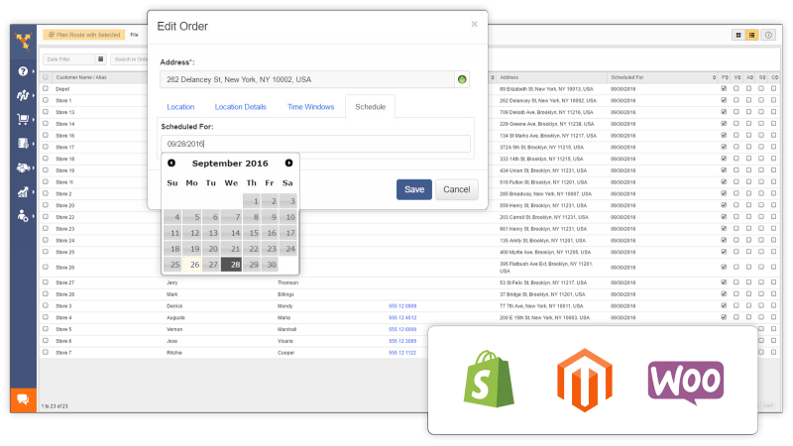This screenshot has height=446, width=793.
Task: Select September 15 in calendar
Action: pyautogui.click(x=252, y=233)
